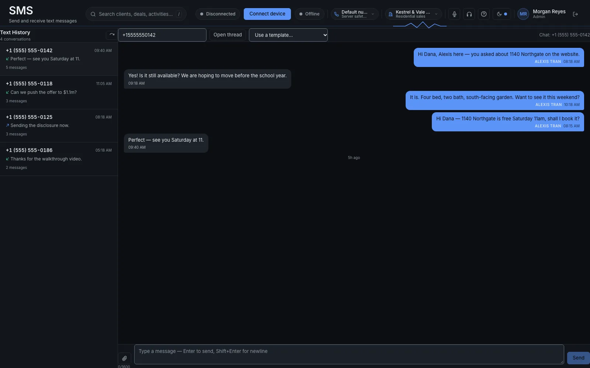Toggle the Disconnected status pill
The image size is (590, 368).
click(218, 14)
